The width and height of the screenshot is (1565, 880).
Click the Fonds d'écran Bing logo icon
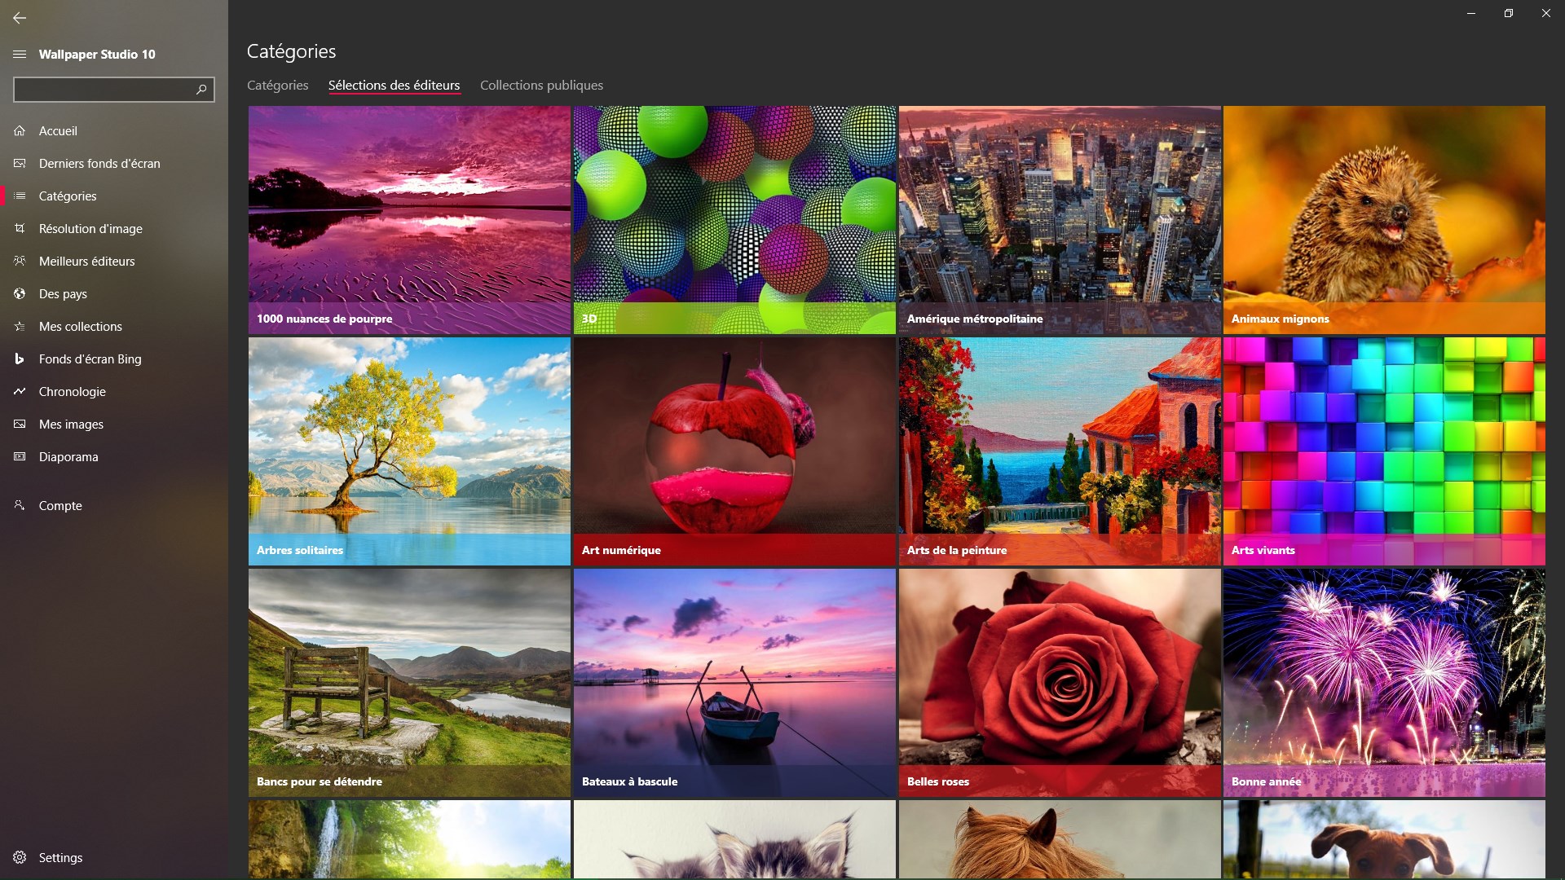click(20, 359)
